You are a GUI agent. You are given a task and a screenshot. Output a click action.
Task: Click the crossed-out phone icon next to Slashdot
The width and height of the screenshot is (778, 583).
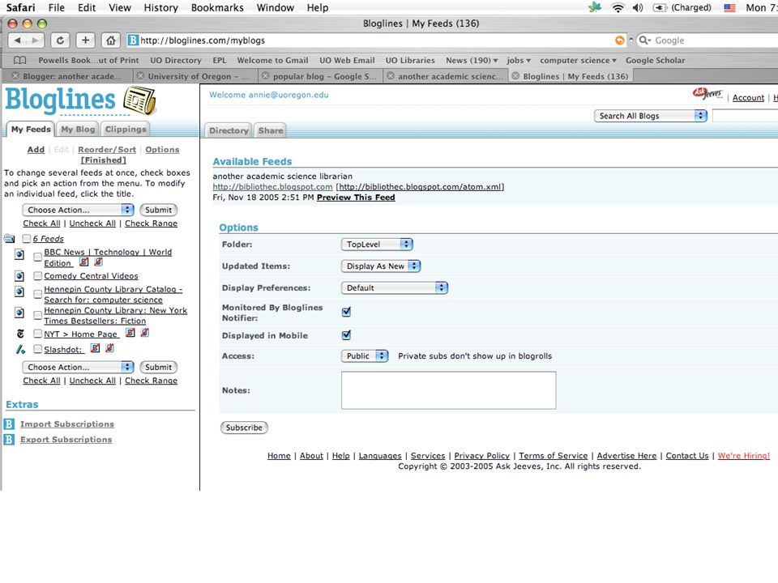[x=109, y=348]
